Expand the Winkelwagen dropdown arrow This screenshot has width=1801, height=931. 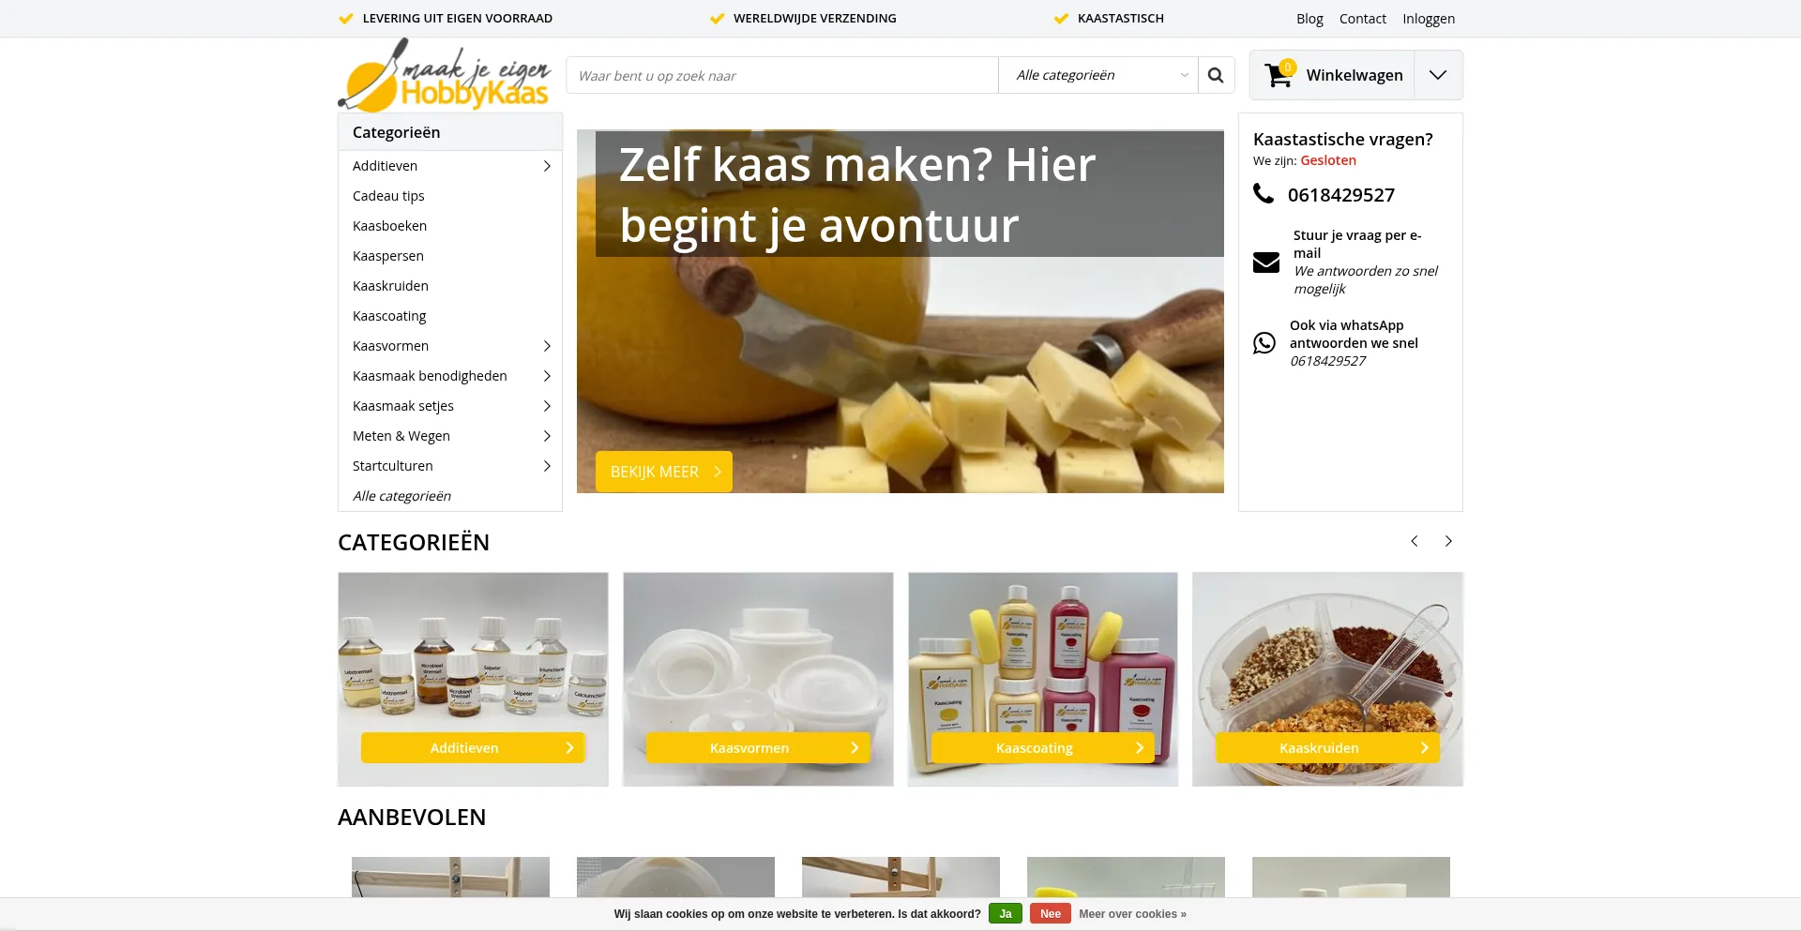click(x=1438, y=75)
